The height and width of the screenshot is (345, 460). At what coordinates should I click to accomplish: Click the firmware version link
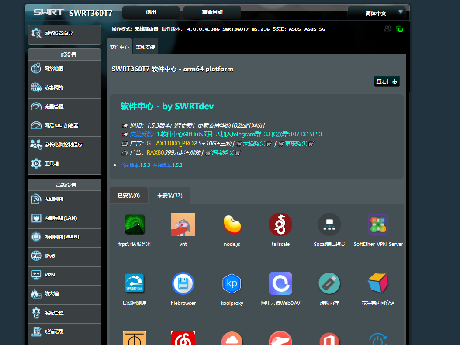(x=228, y=29)
